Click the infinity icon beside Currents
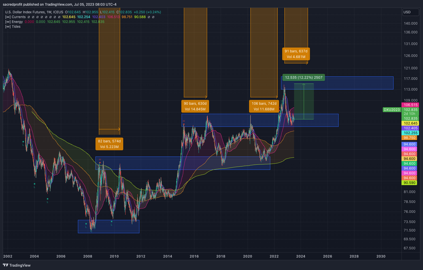The image size is (423, 270). (8, 17)
